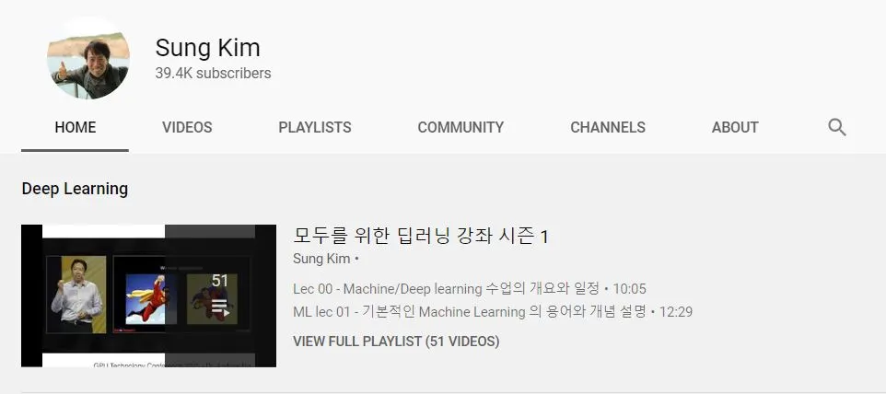Open the CHANNELS tab
The width and height of the screenshot is (886, 394).
click(608, 128)
